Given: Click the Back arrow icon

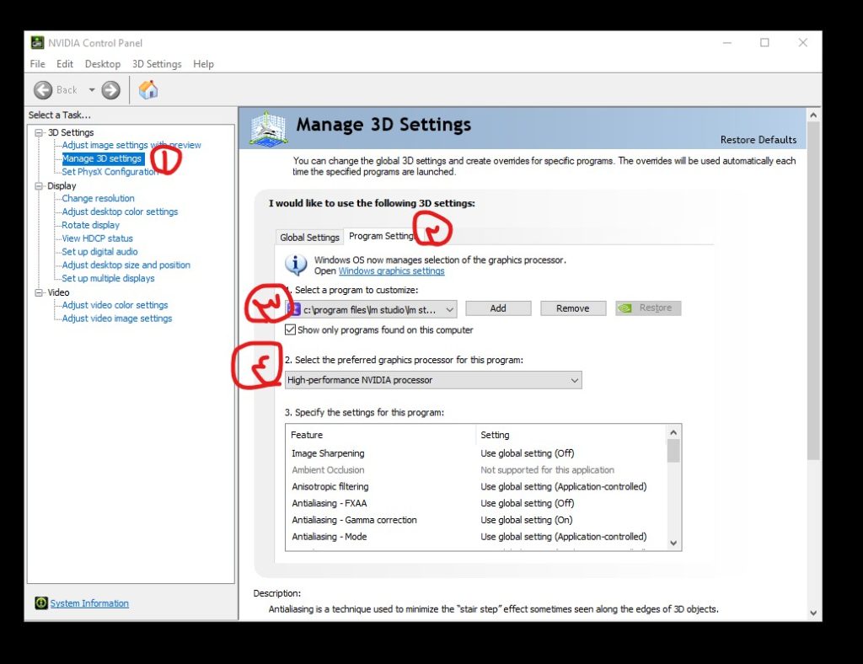Looking at the screenshot, I should click(x=44, y=90).
